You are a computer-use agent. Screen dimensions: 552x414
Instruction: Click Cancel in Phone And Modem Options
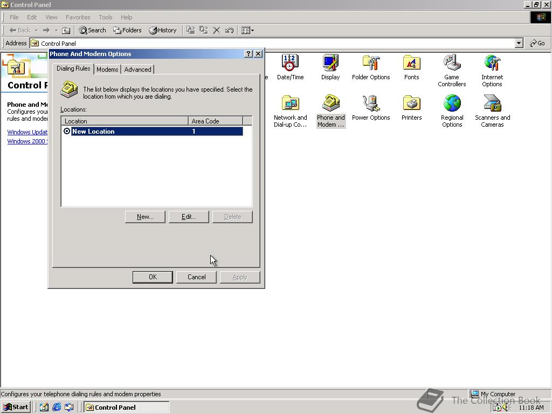[196, 277]
